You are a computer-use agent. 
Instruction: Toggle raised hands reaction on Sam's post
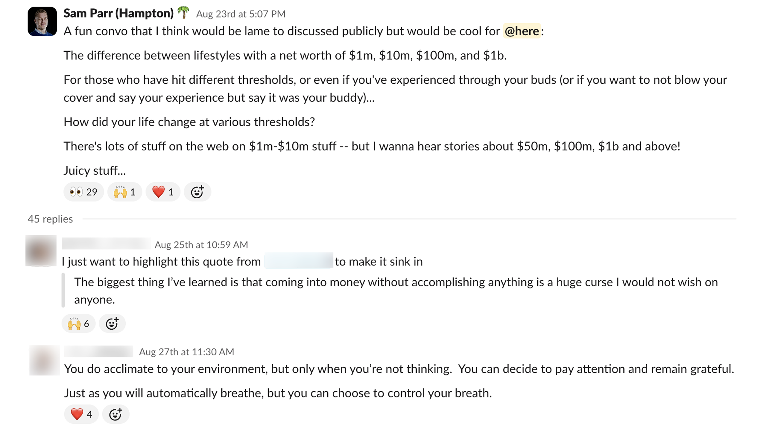click(x=124, y=192)
